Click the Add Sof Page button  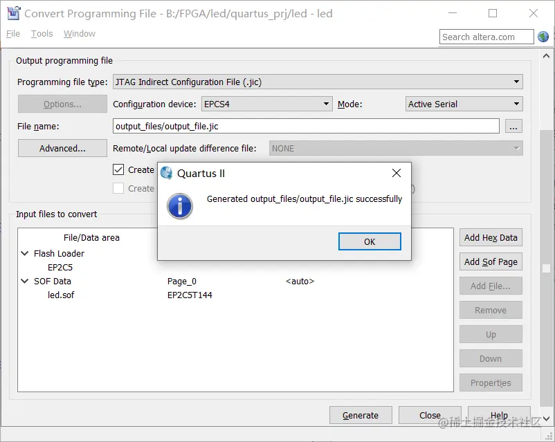[x=491, y=261]
